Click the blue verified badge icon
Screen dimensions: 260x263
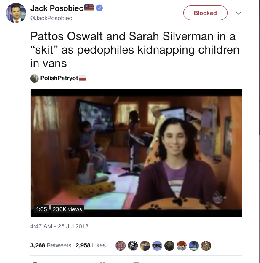[99, 8]
